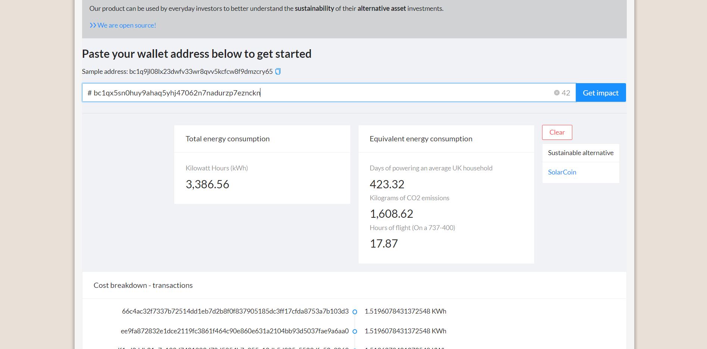707x349 pixels.
Task: Click the 'Kilowatt Hours (kWh)' label
Action: [217, 168]
